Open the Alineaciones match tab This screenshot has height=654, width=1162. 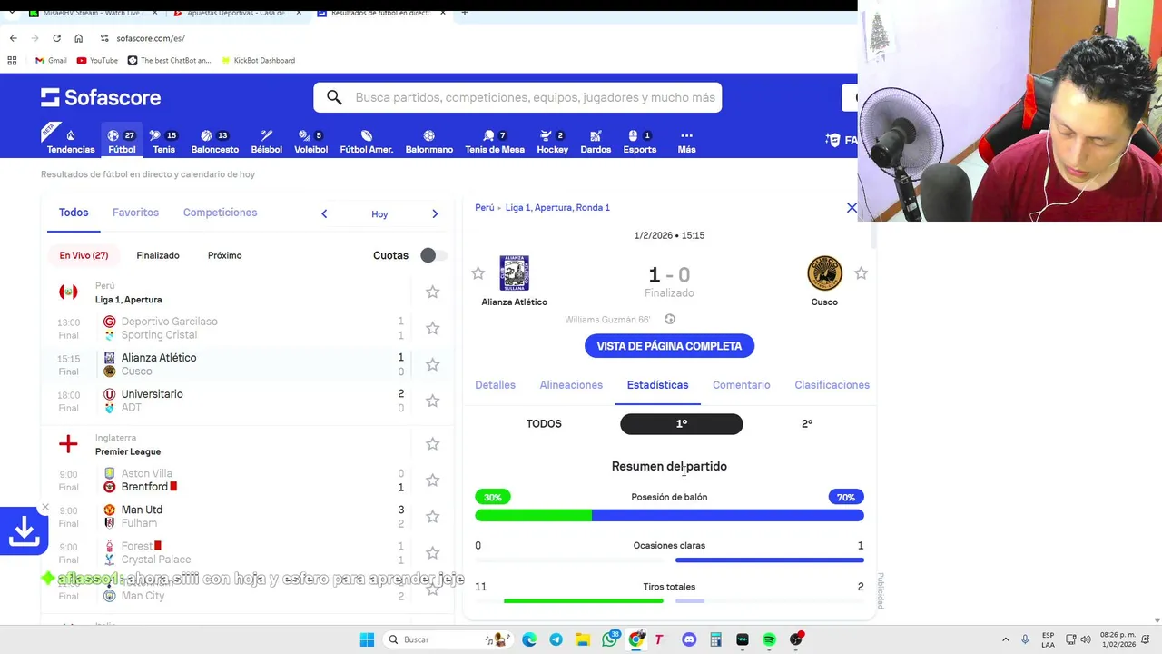571,385
